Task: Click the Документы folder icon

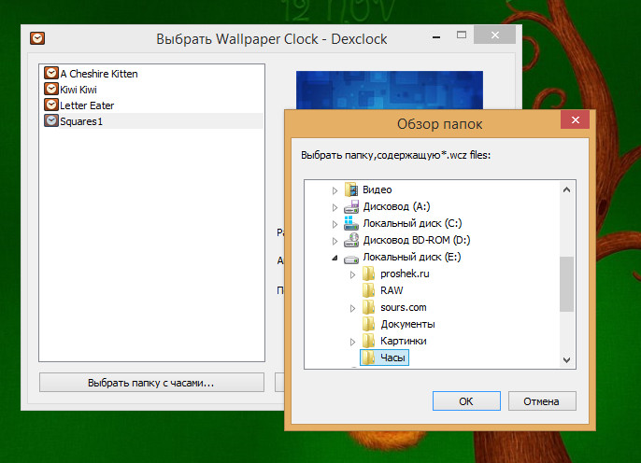Action: 368,324
